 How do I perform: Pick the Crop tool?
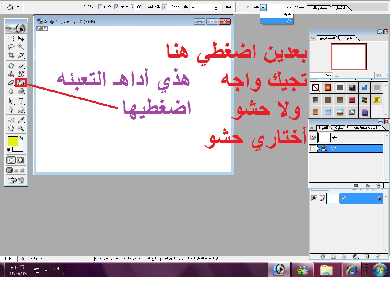11,55
